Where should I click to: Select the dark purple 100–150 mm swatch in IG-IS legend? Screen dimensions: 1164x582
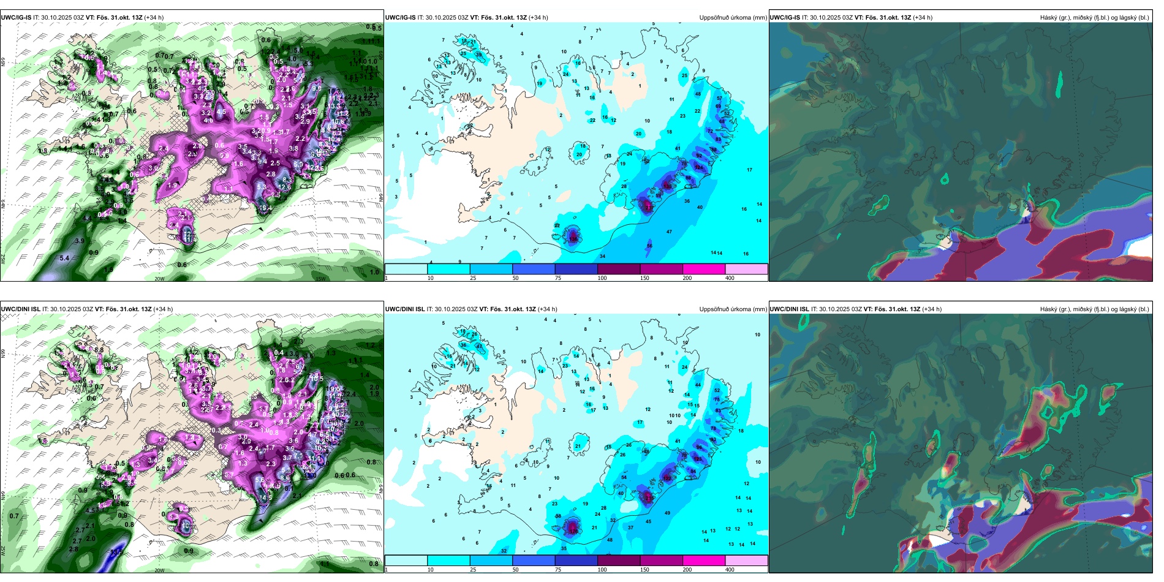[619, 269]
